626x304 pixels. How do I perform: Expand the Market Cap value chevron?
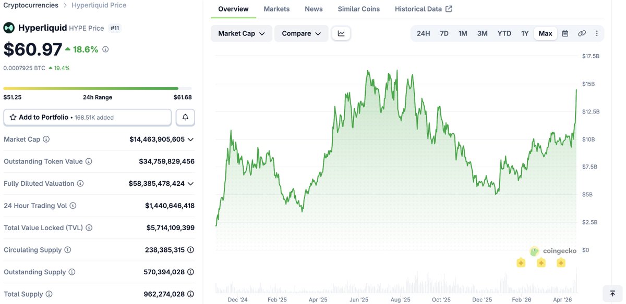(190, 140)
